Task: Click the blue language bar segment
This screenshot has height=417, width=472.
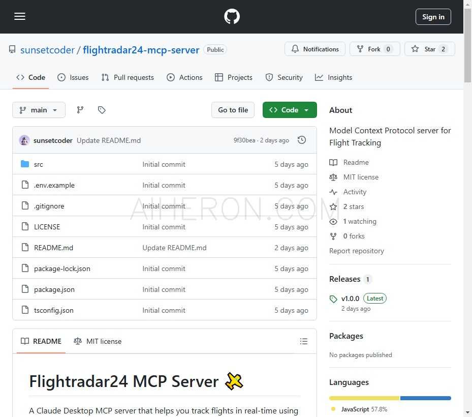Action: (426, 398)
